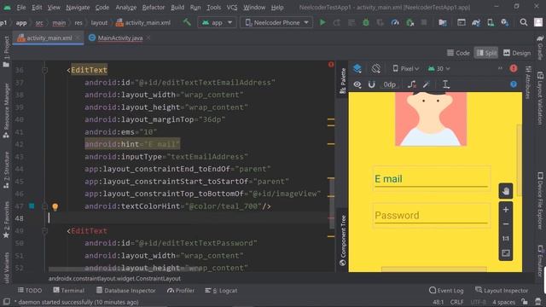The height and width of the screenshot is (307, 546).
Task: Select the E mail field in preview
Action: [x=432, y=178]
